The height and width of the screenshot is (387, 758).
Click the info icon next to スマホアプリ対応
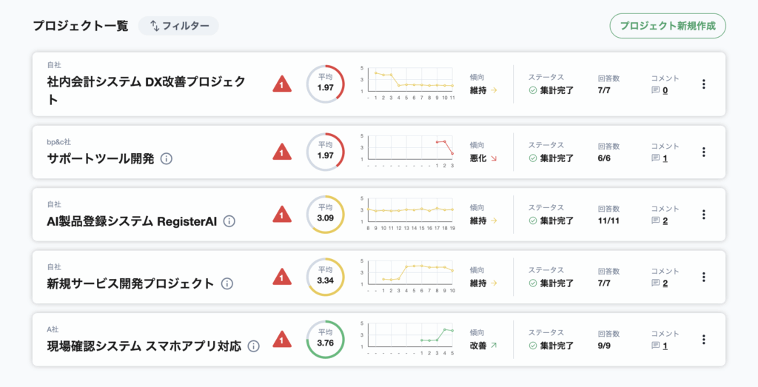point(254,346)
